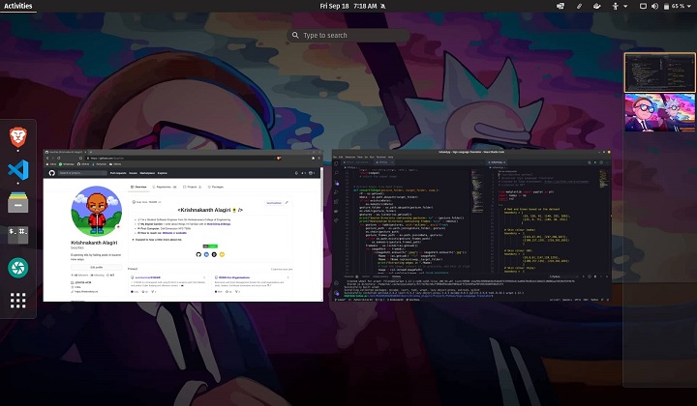Switch to the wallpaper-only workspace thumbnail
The image size is (697, 406).
(x=659, y=112)
